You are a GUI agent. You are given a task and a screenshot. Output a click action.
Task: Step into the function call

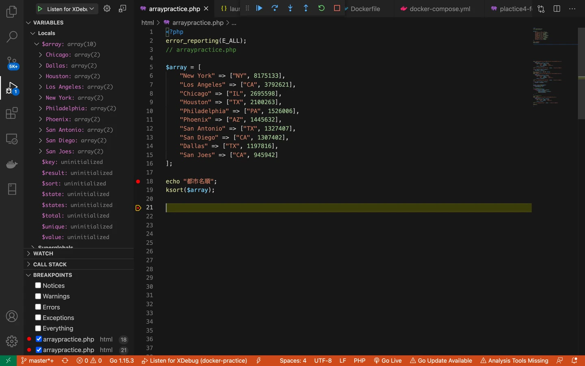pyautogui.click(x=290, y=8)
